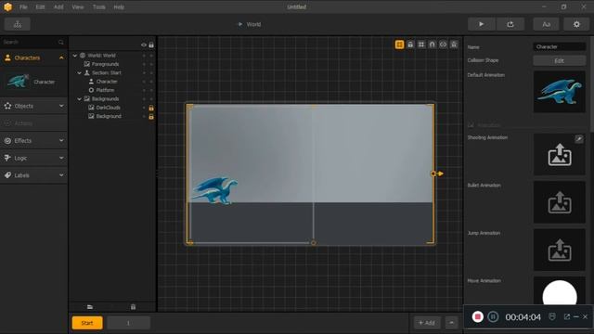Viewport: 594px width, 334px height.
Task: Click the Buildbox logo icon
Action: pos(8,6)
